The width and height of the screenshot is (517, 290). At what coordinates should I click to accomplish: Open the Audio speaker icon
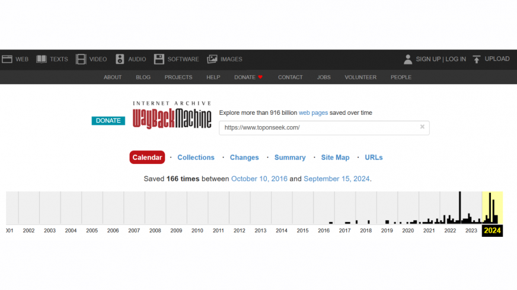[120, 59]
